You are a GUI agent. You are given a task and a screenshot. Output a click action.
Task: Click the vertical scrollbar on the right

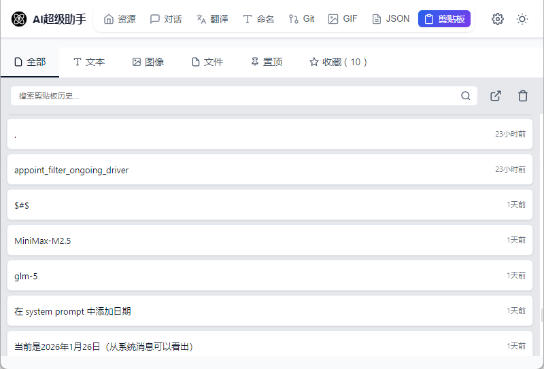[x=541, y=317]
